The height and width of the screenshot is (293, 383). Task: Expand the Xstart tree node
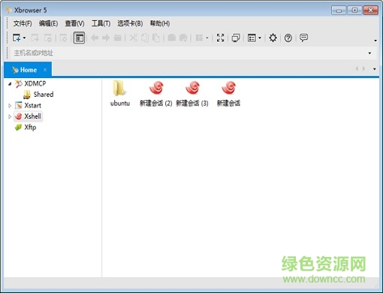(x=10, y=106)
